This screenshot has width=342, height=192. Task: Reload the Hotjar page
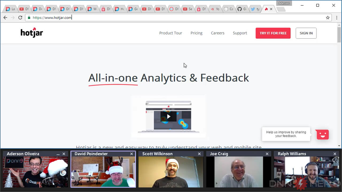tap(20, 18)
